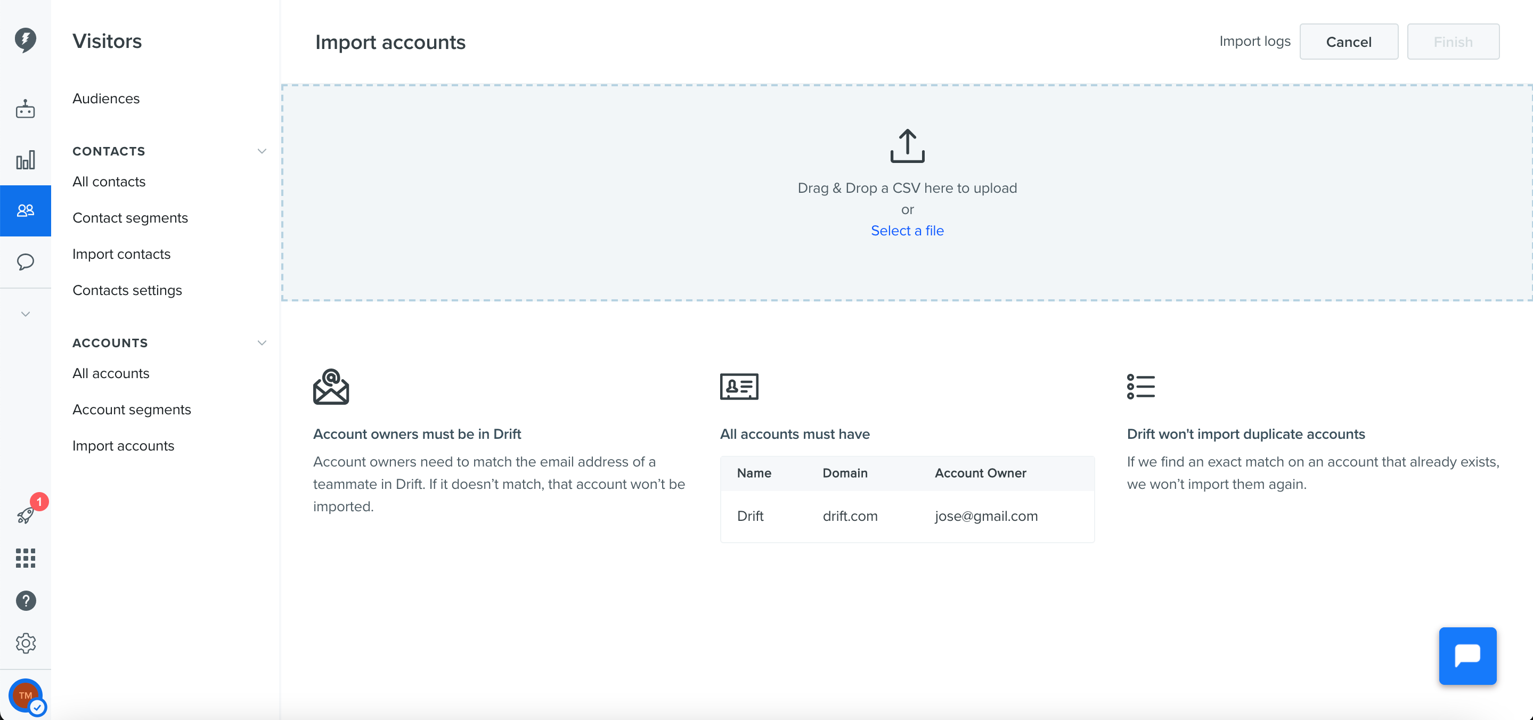The image size is (1533, 720).
Task: Expand more sidebar items chevron
Action: pos(25,314)
